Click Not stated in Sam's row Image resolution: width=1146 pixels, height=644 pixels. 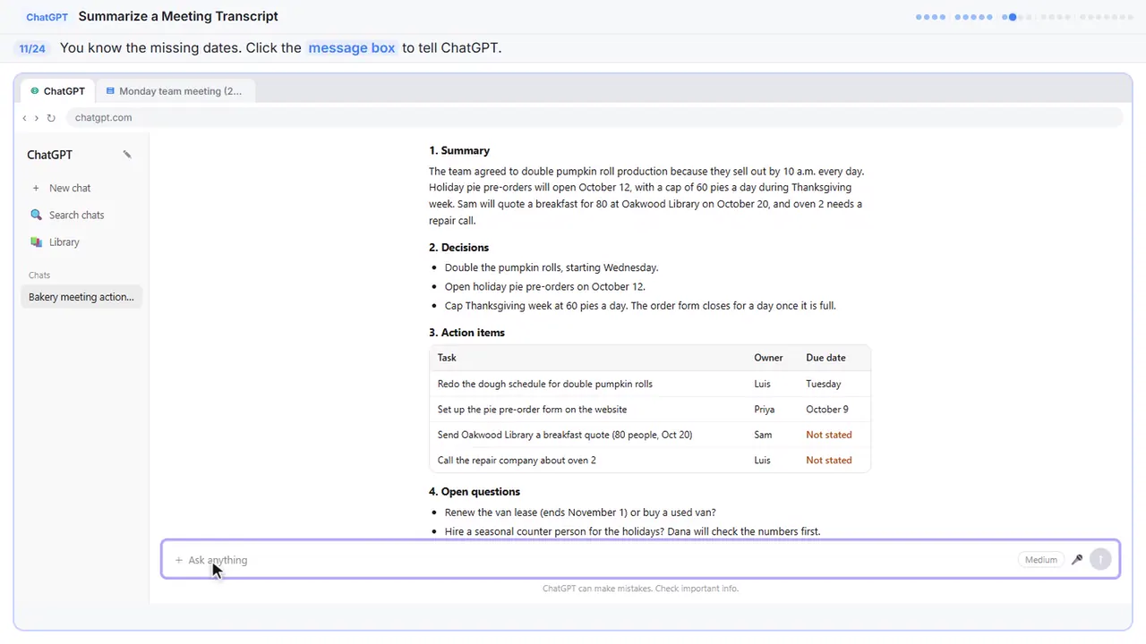click(x=828, y=435)
